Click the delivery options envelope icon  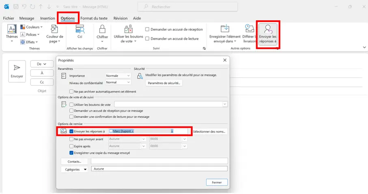63,131
